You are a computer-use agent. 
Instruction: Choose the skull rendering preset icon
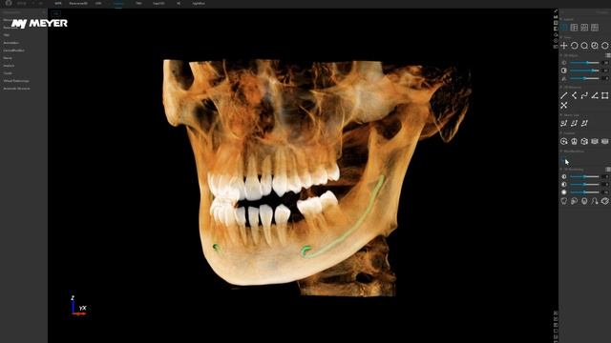coord(584,201)
